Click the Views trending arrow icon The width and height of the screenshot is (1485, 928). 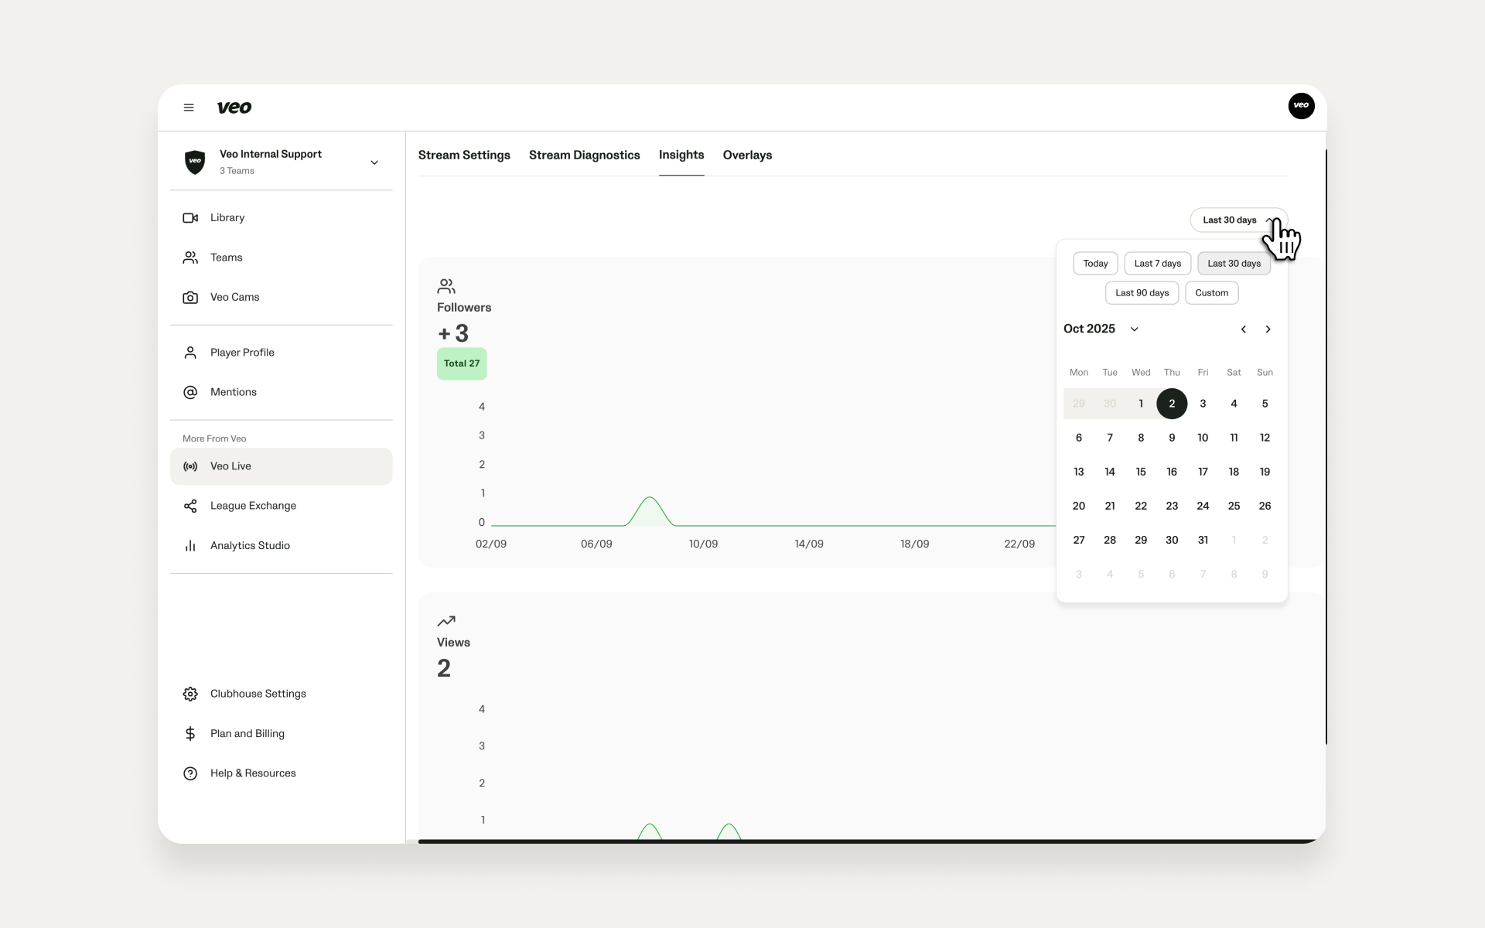tap(446, 621)
